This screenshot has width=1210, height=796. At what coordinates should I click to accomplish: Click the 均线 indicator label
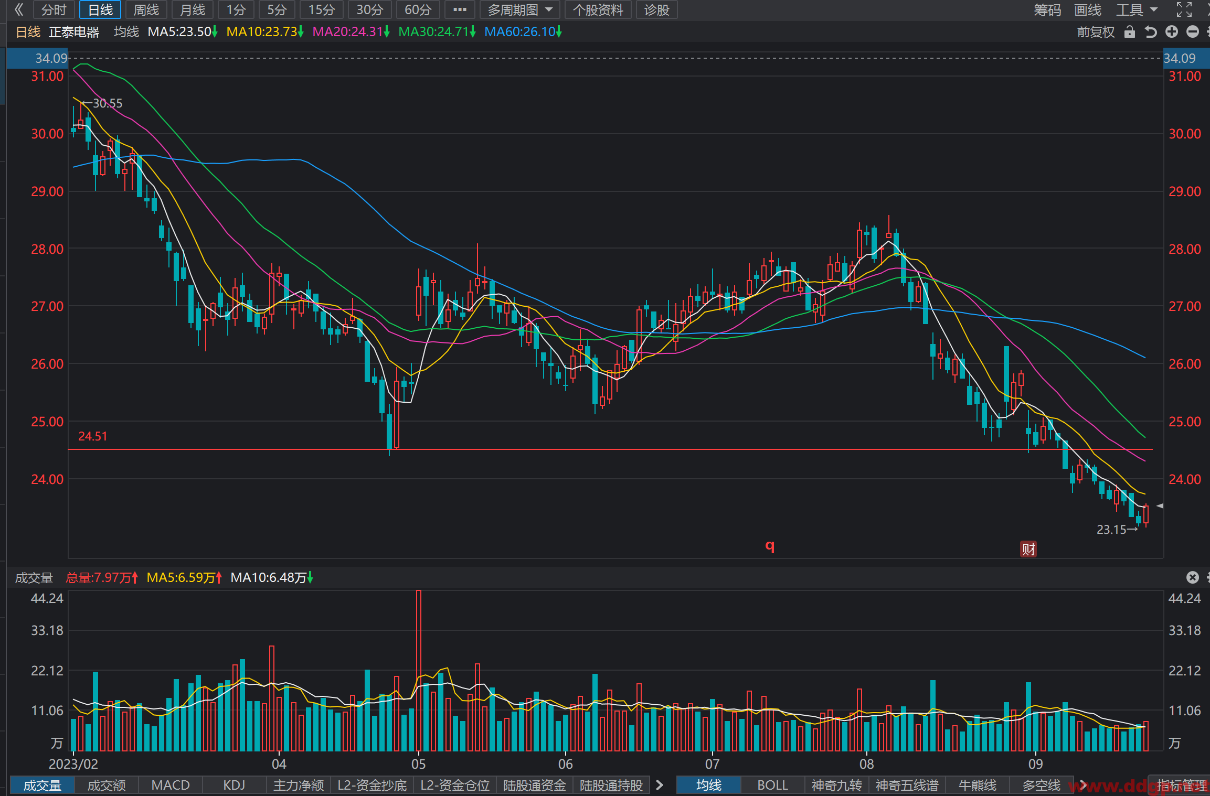(126, 32)
